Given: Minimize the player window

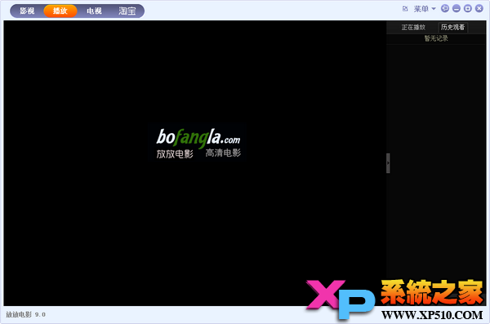Looking at the screenshot, I should 457,8.
